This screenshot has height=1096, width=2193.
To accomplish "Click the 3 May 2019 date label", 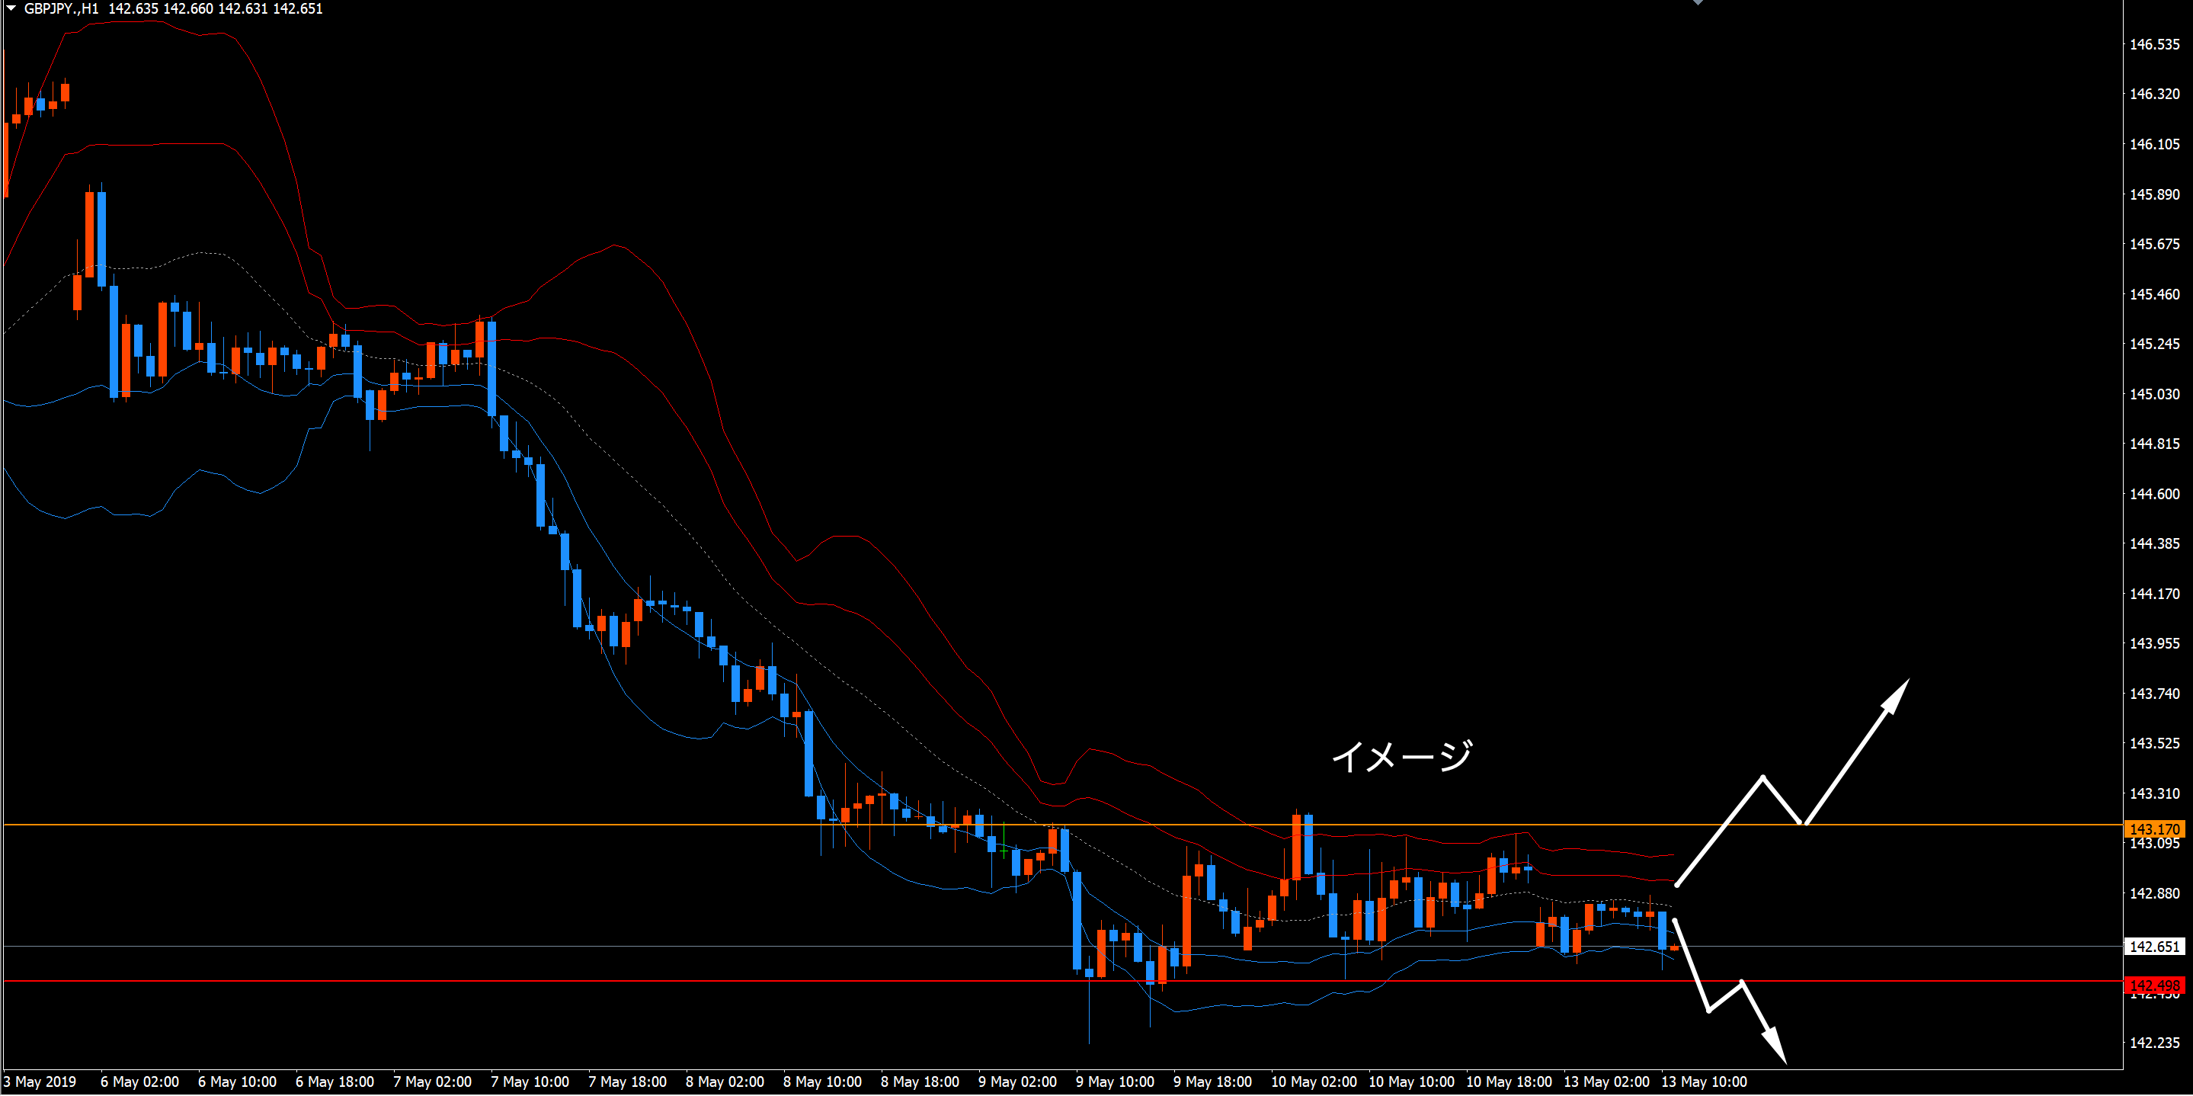I will pyautogui.click(x=39, y=1082).
